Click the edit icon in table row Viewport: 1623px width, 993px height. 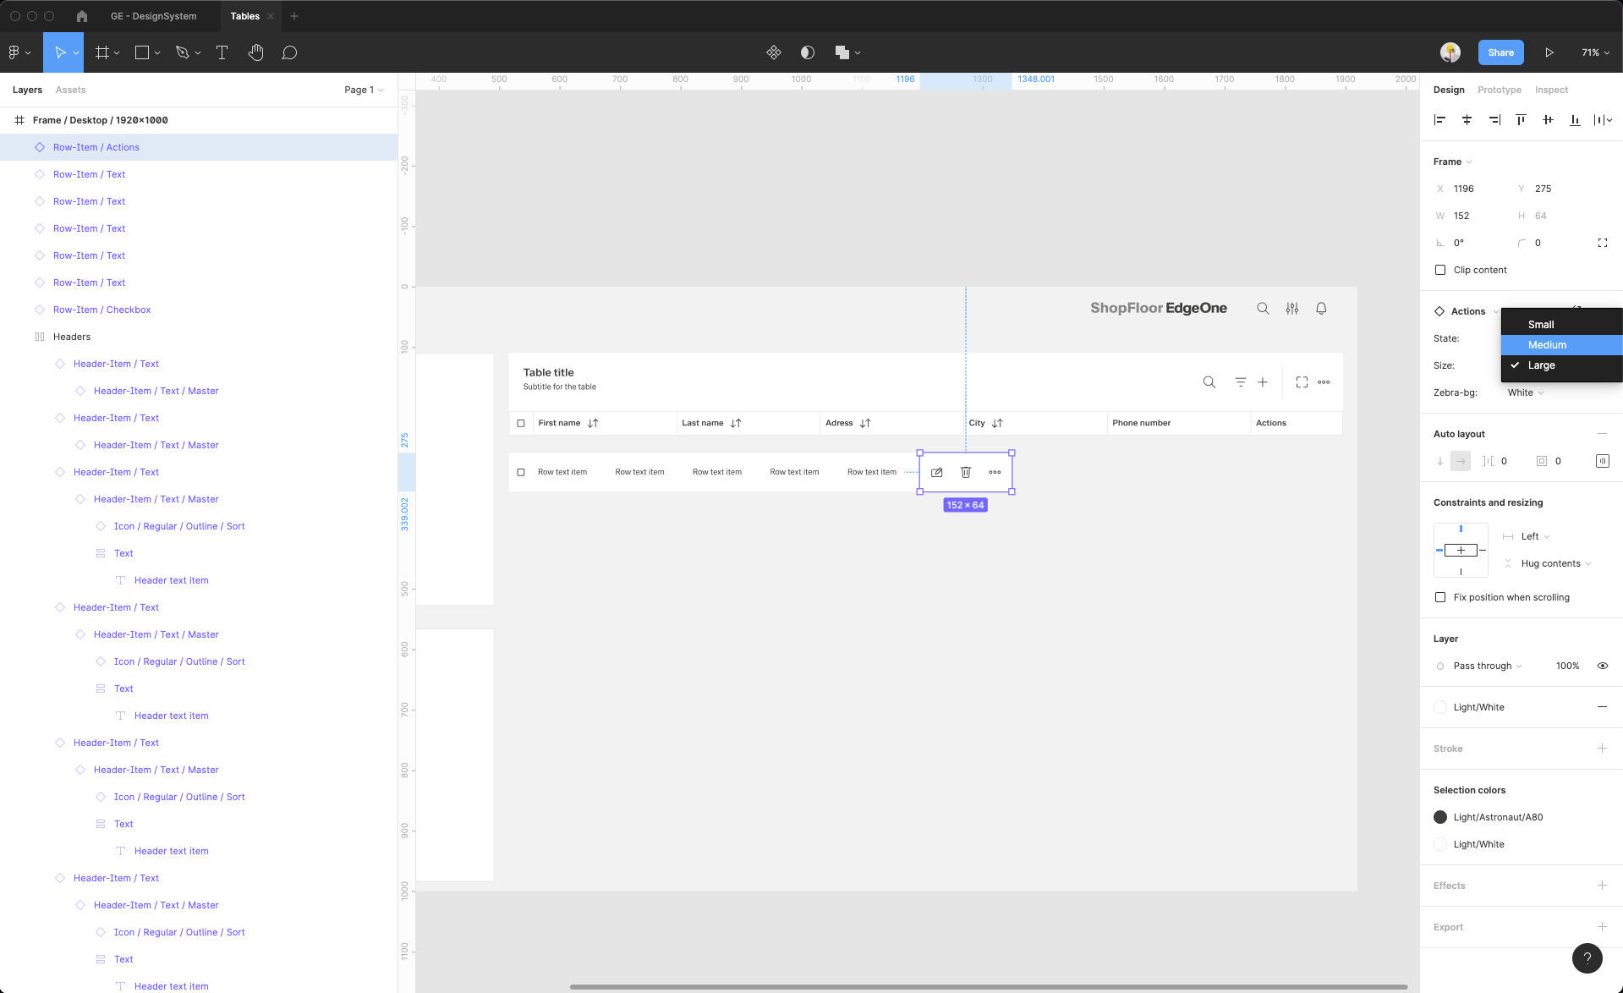[x=936, y=472]
